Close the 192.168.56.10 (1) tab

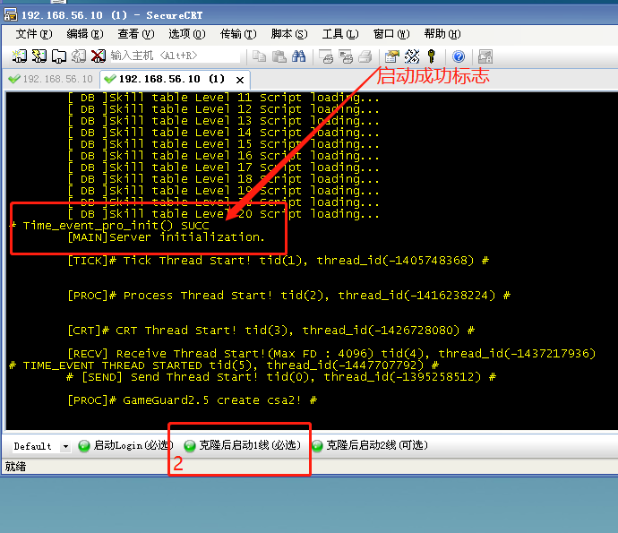(x=240, y=80)
